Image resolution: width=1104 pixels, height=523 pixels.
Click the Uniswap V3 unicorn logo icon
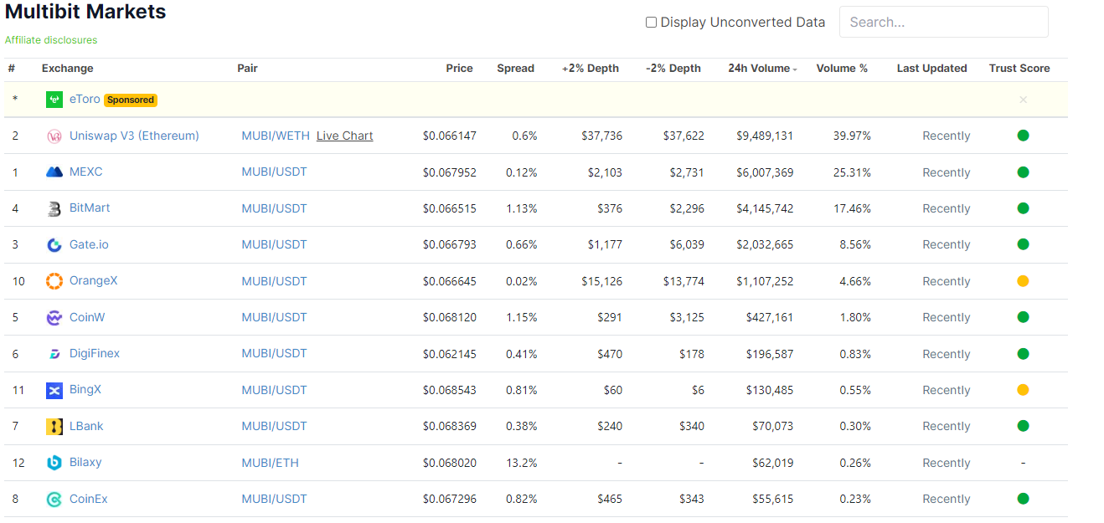coord(54,136)
